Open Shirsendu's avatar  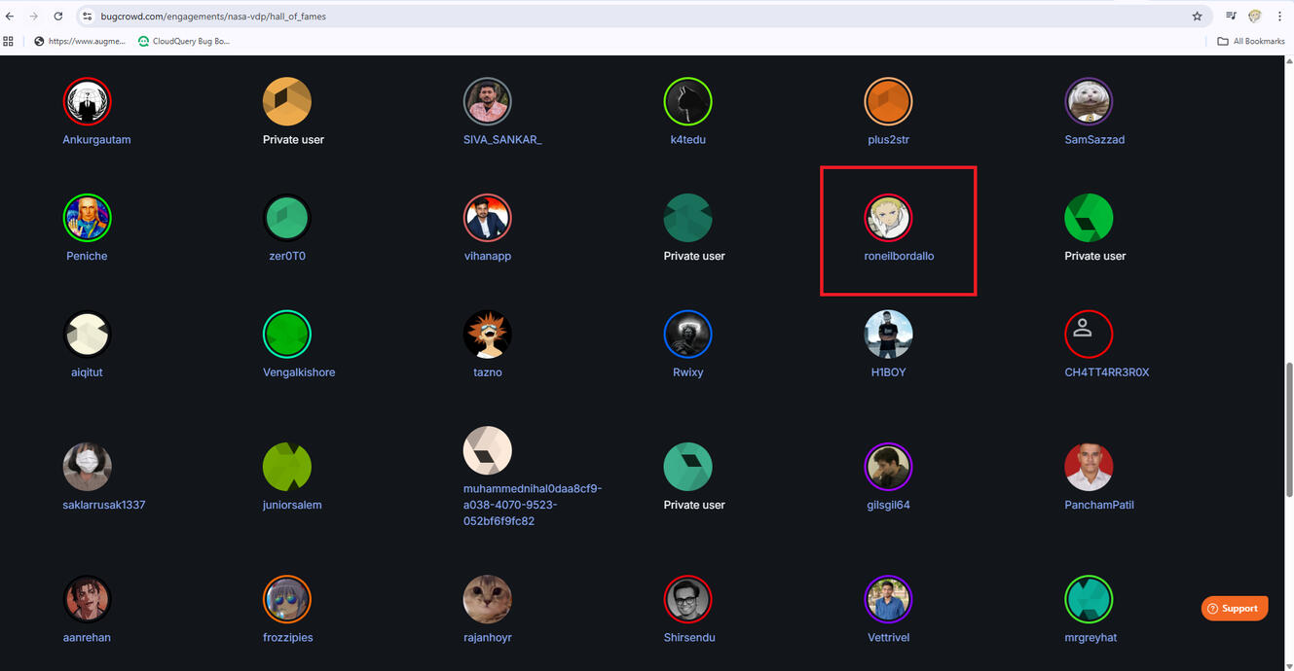pos(688,599)
